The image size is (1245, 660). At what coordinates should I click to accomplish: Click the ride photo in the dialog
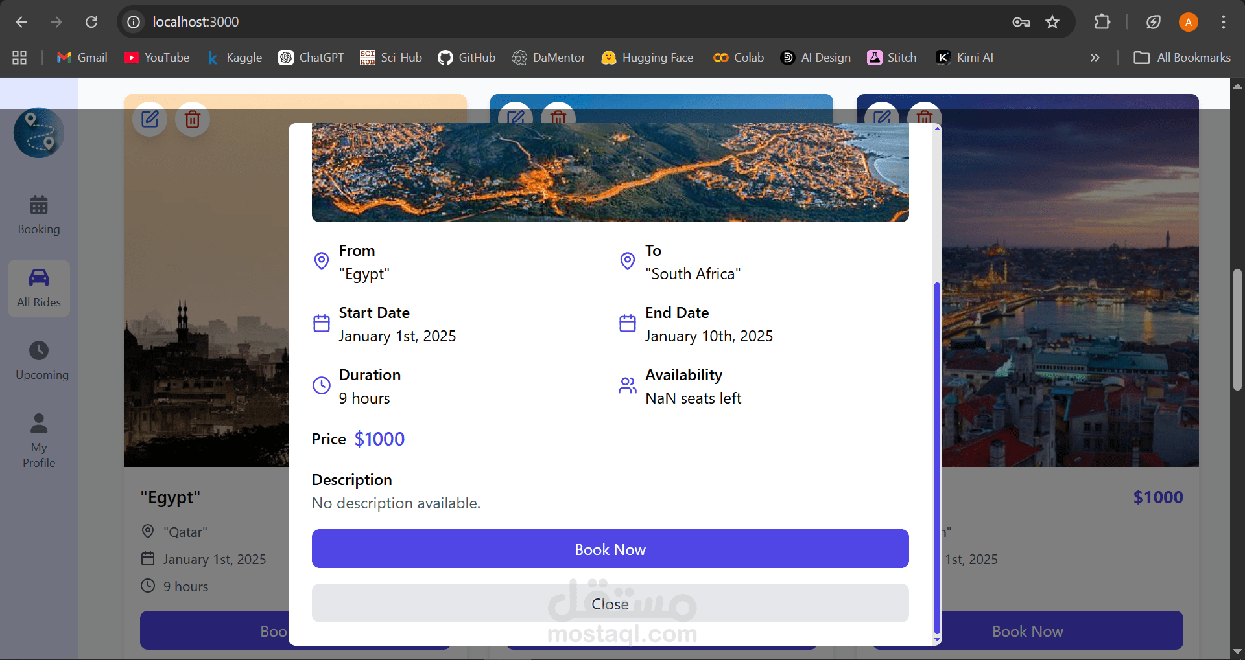610,172
